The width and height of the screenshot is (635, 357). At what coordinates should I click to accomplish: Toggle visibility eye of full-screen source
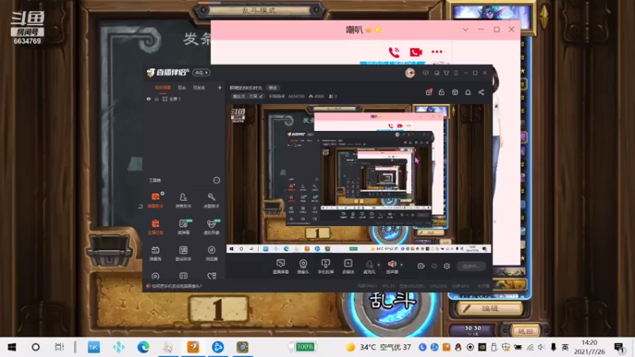tap(148, 98)
